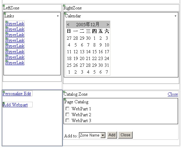
Task: Select December 31 in the calendar
Action: click(107, 65)
